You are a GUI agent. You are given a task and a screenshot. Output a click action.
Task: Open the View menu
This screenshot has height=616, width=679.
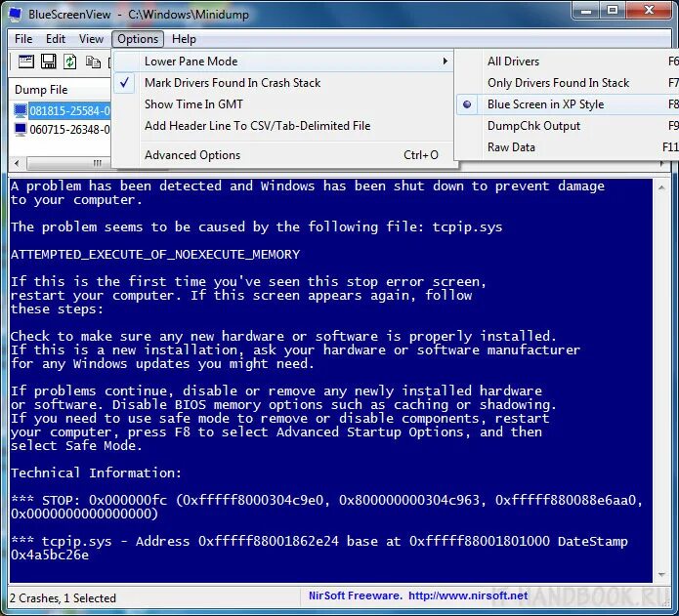[x=91, y=39]
